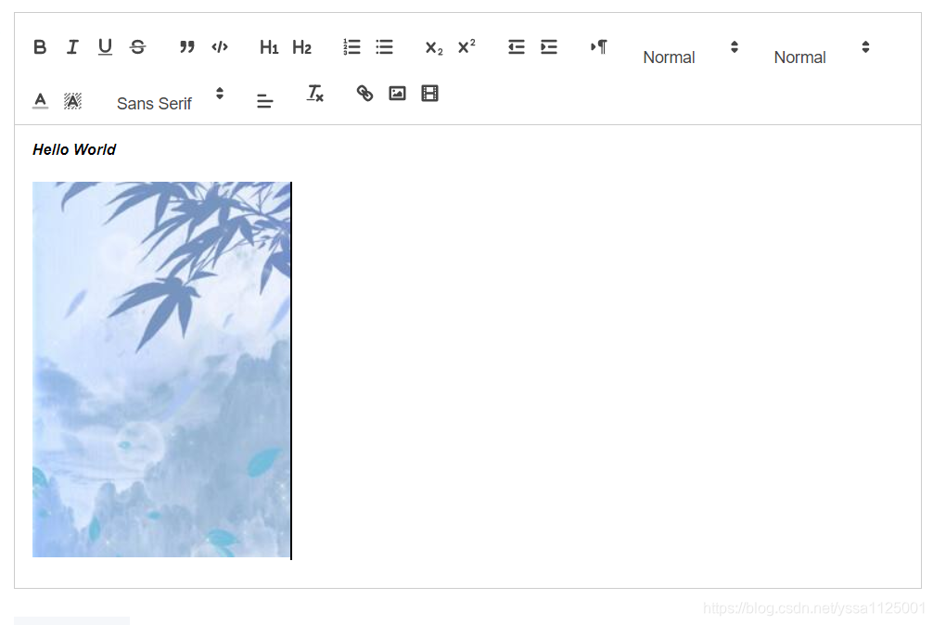Toggle underline on the text
Viewport: 933px width, 625px height.
(x=105, y=46)
